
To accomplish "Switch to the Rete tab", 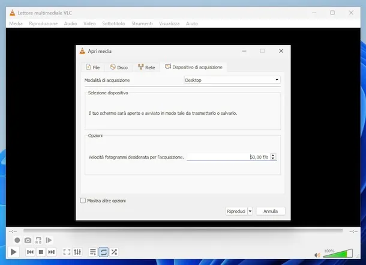I will point(146,67).
